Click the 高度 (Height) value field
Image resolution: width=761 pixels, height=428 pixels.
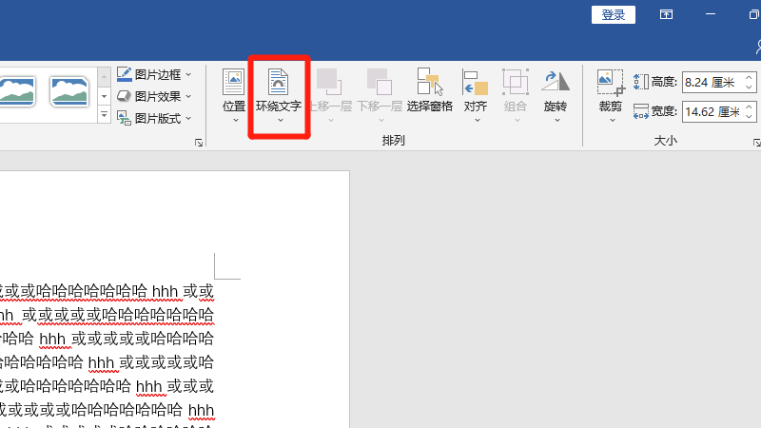click(x=709, y=83)
